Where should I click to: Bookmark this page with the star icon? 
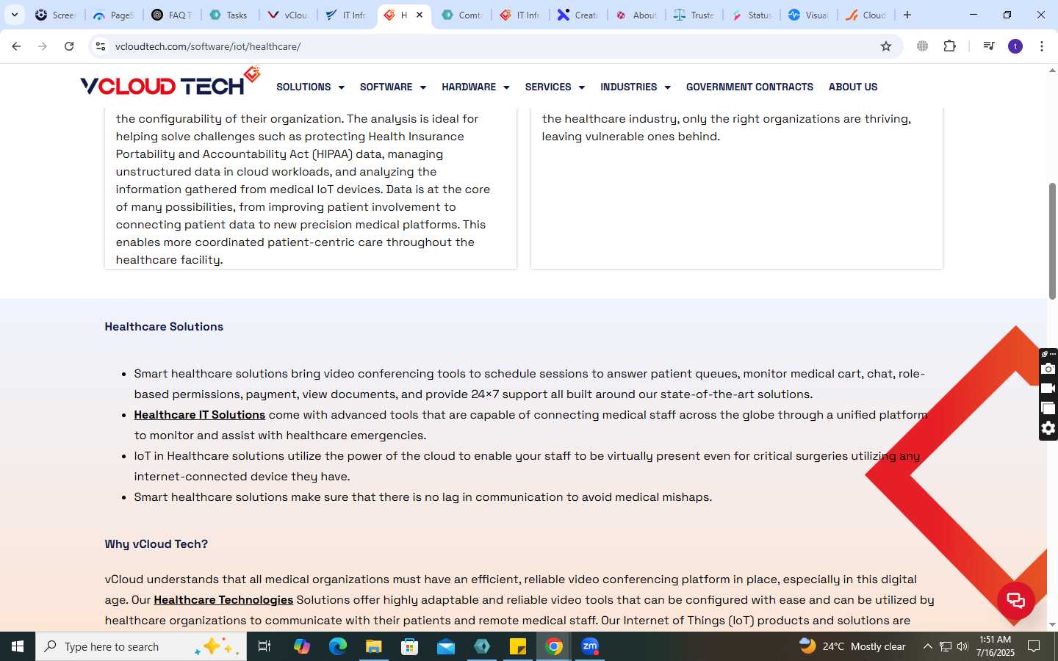pos(886,46)
